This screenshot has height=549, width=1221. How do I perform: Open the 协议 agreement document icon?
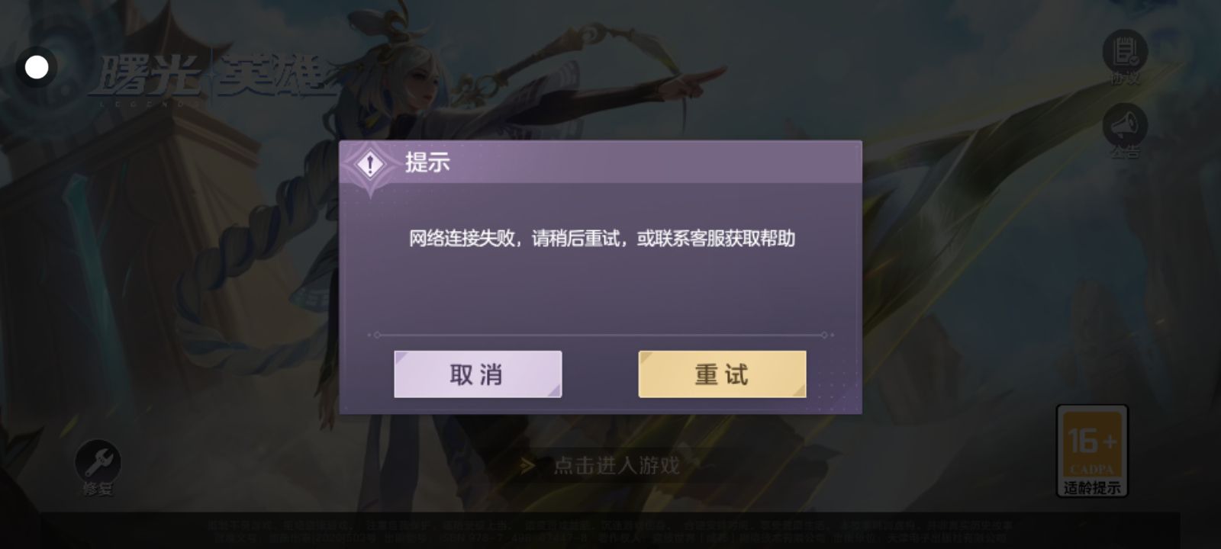(x=1125, y=51)
